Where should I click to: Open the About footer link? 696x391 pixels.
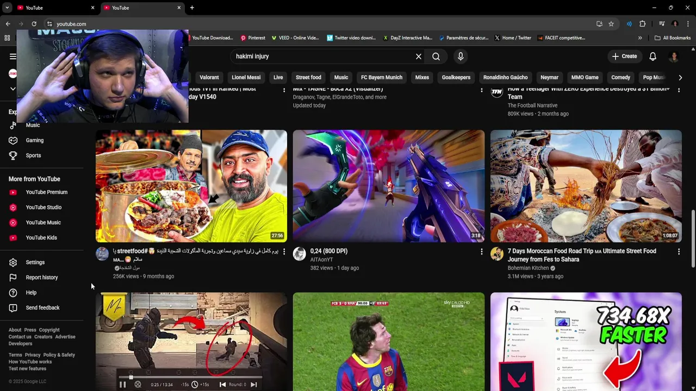point(15,330)
